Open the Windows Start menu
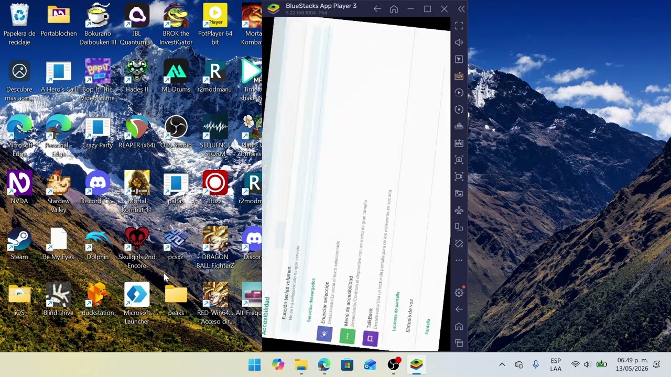The width and height of the screenshot is (671, 377). 255,364
